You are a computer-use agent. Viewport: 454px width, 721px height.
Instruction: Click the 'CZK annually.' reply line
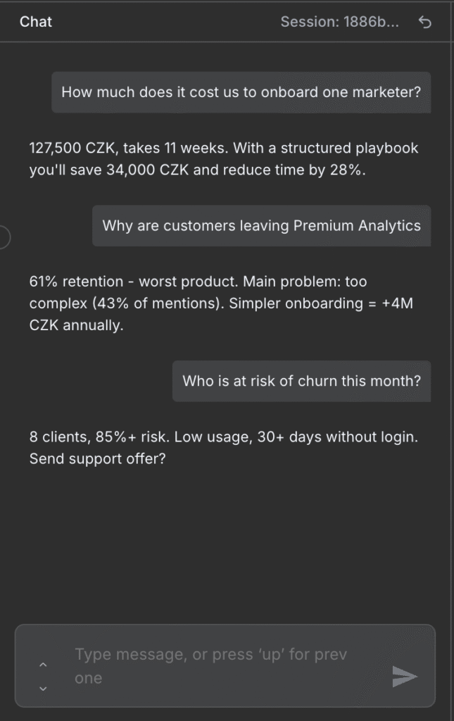coord(76,327)
